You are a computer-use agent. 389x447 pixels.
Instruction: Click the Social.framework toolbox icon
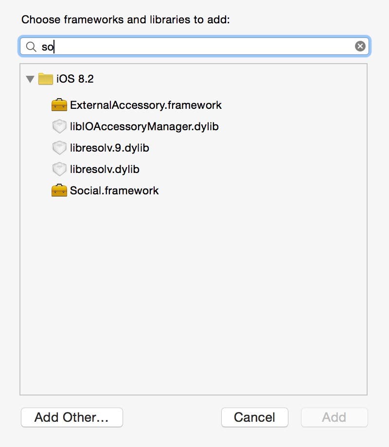tap(59, 190)
